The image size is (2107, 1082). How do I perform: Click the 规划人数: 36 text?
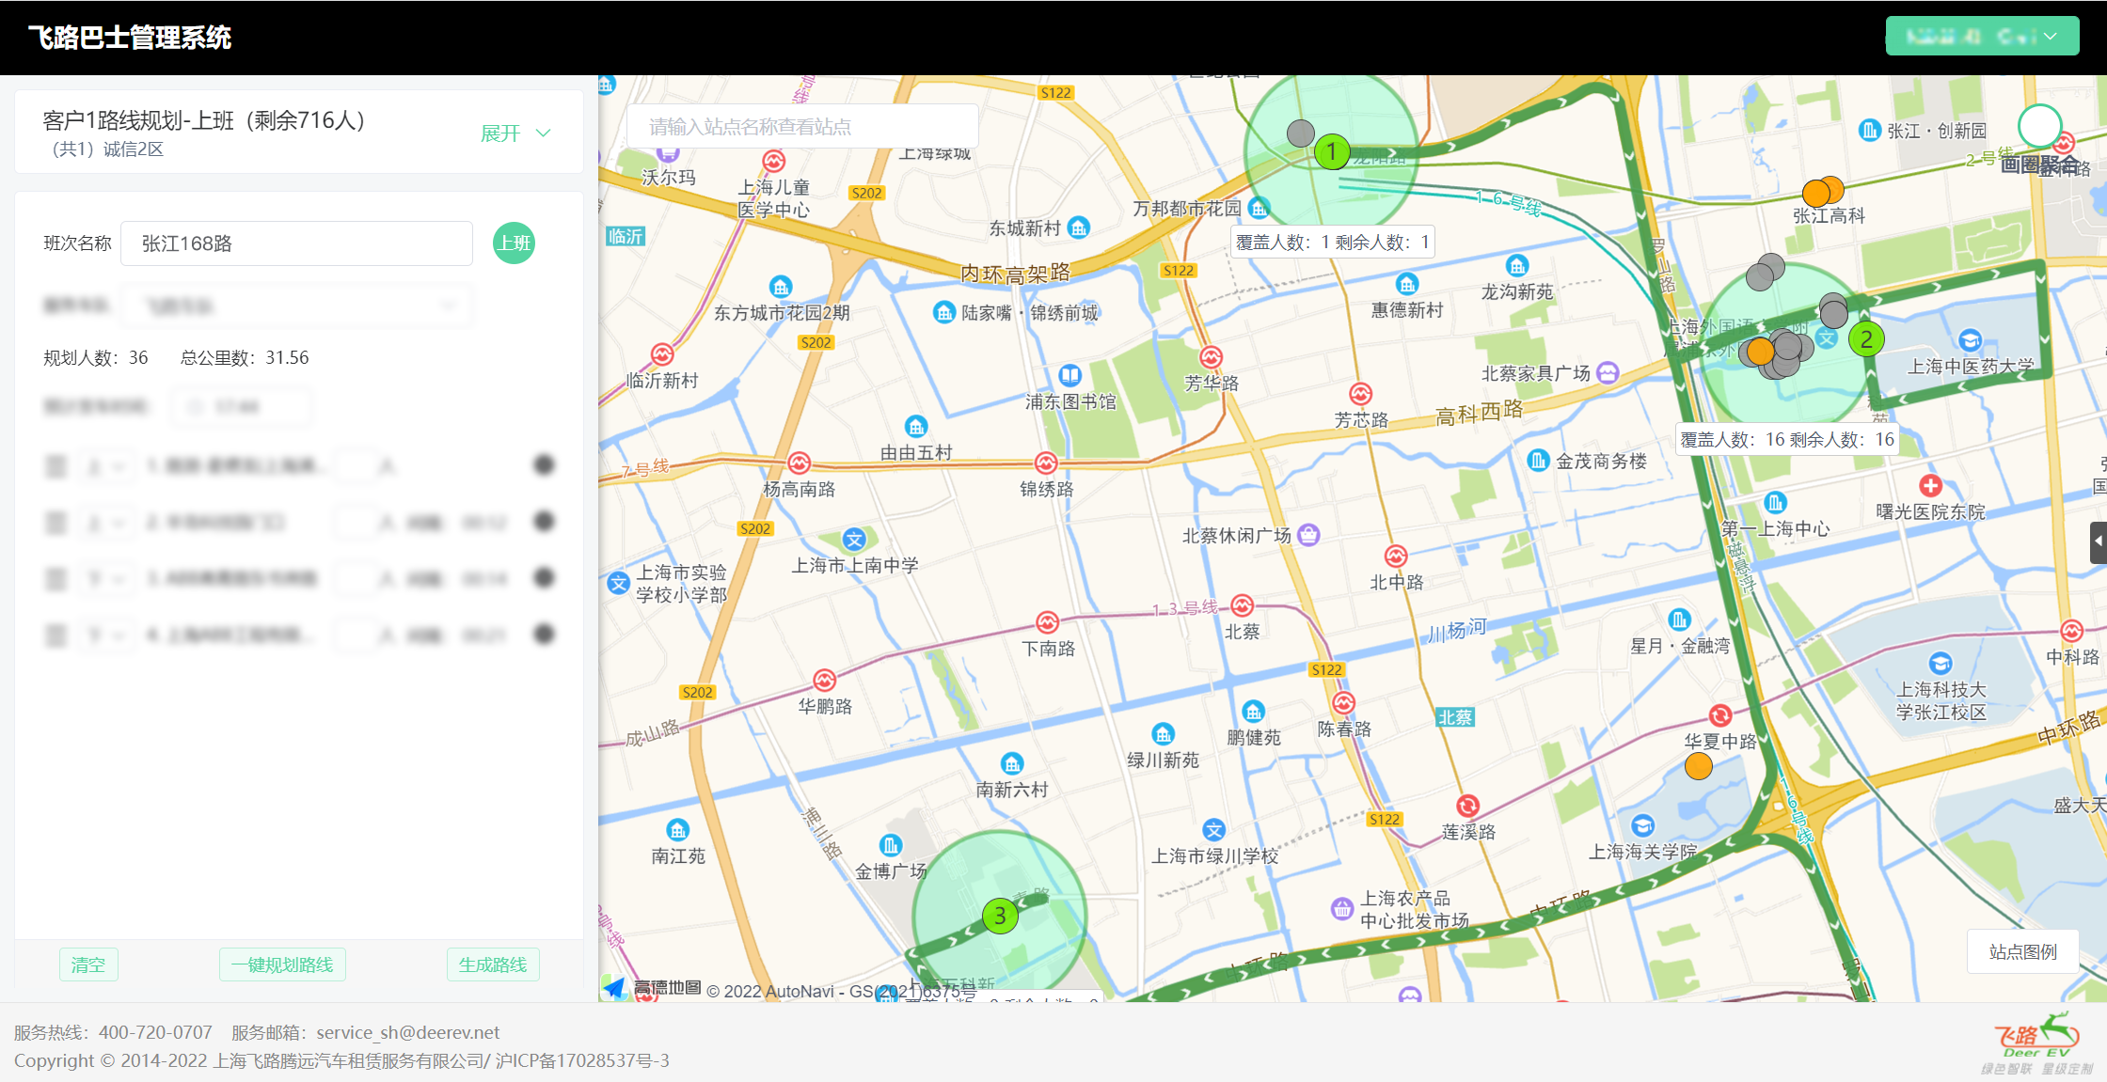click(x=96, y=357)
